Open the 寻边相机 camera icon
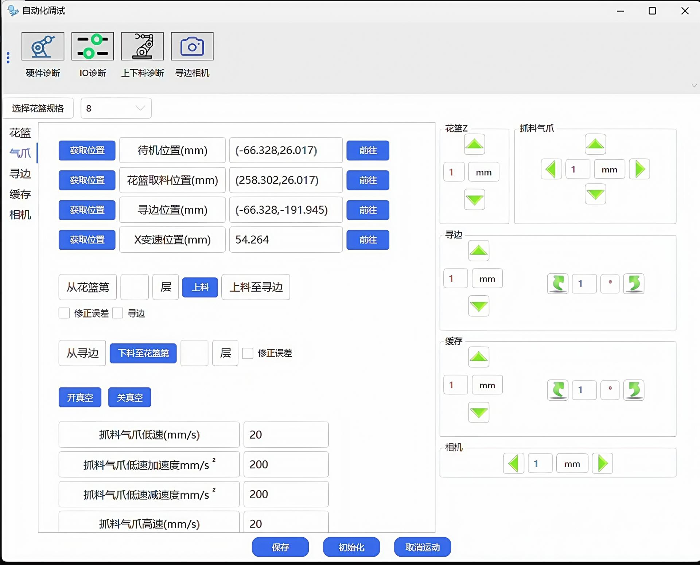This screenshot has height=565, width=700. [x=192, y=46]
